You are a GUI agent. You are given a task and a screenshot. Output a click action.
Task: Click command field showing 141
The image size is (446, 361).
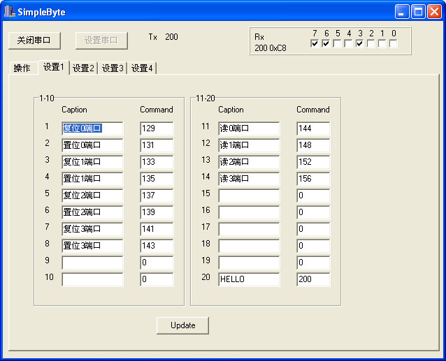point(157,229)
